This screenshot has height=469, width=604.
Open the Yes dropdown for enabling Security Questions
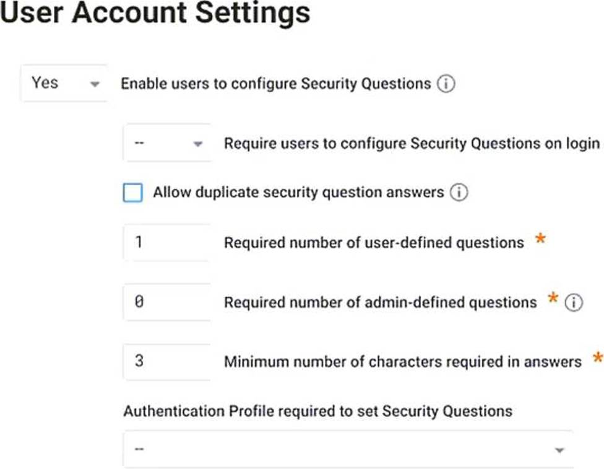(x=64, y=83)
